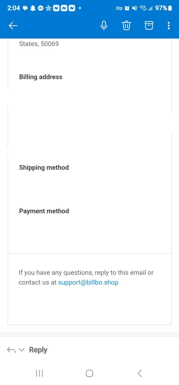Tap the Payment method heading
The height and width of the screenshot is (385, 179).
[x=44, y=211]
